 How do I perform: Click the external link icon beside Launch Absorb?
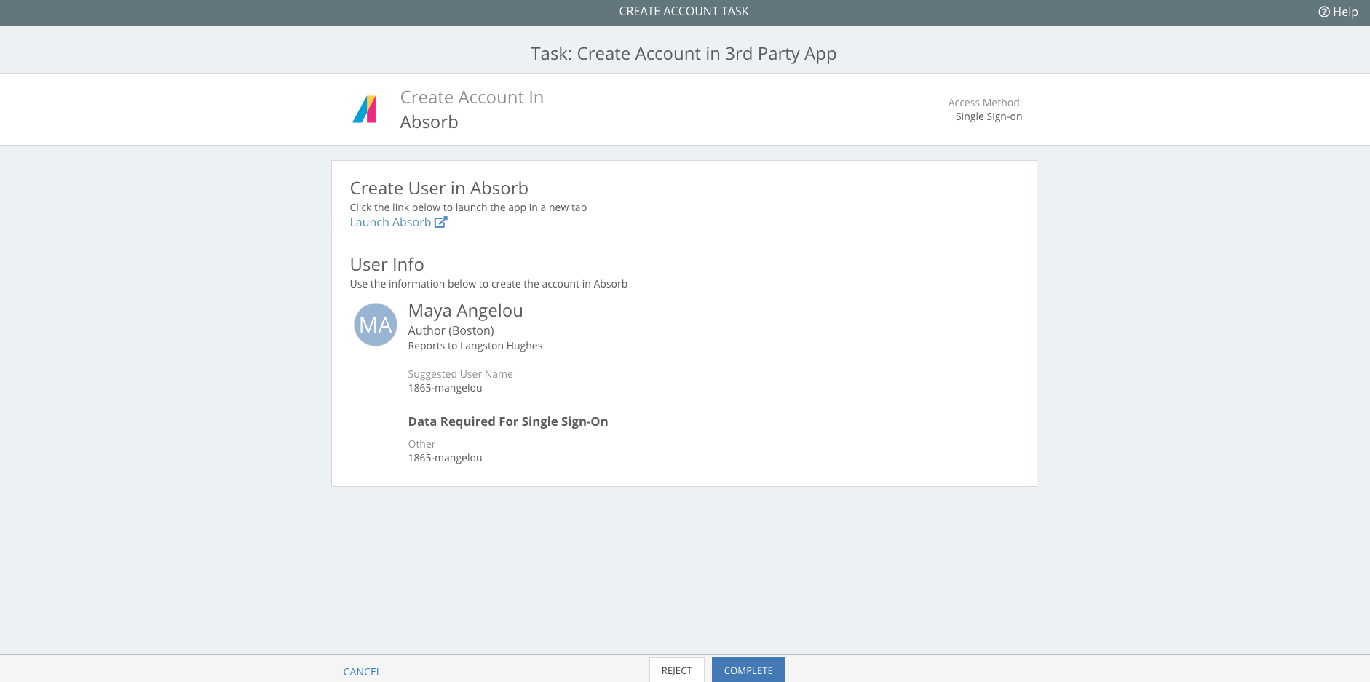[x=440, y=222]
